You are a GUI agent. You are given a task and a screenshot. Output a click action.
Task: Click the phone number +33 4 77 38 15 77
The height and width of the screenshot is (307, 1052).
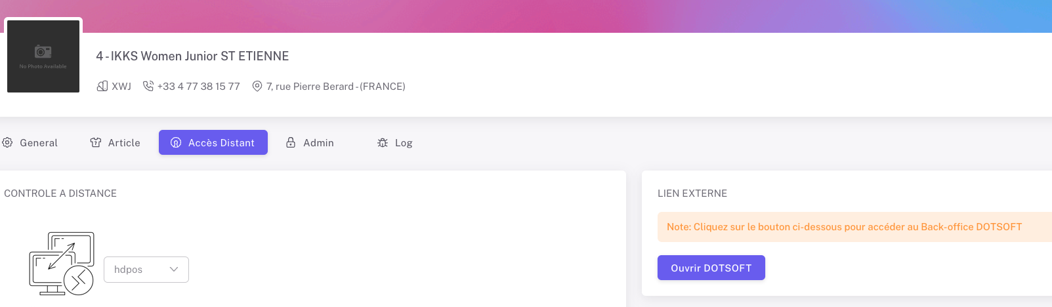click(198, 87)
